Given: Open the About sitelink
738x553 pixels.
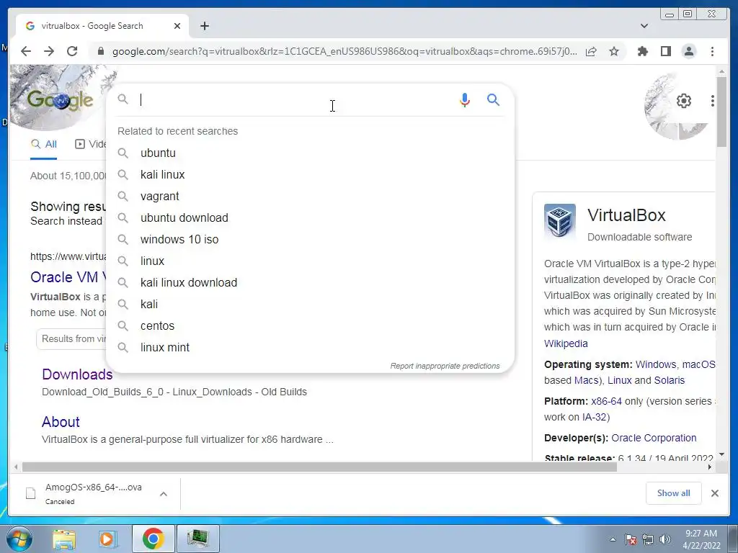Looking at the screenshot, I should (61, 422).
